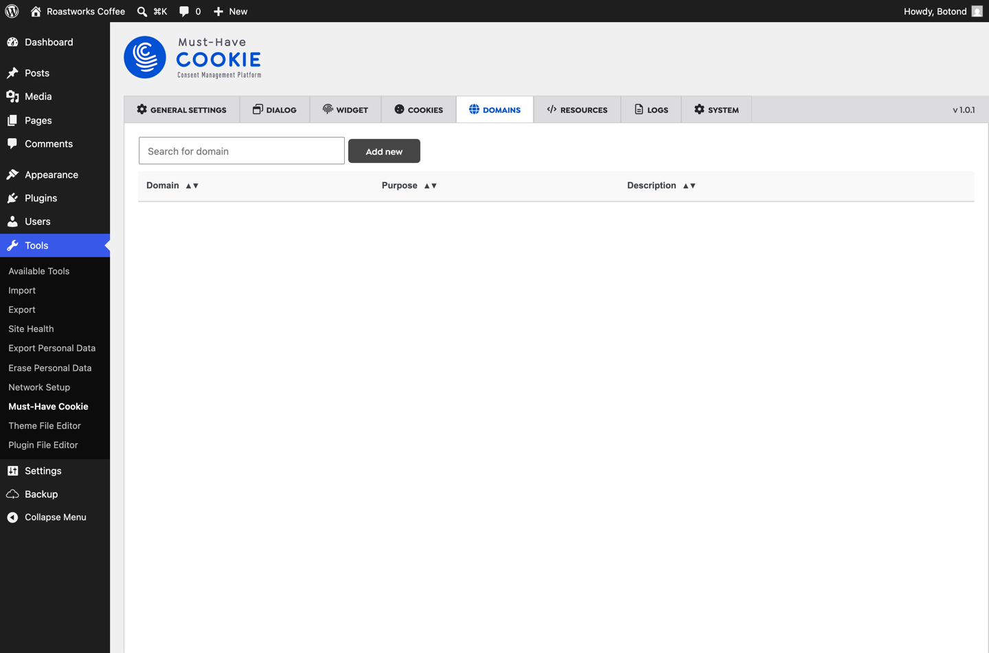Sort by Description column arrows
989x653 pixels.
pyautogui.click(x=689, y=186)
